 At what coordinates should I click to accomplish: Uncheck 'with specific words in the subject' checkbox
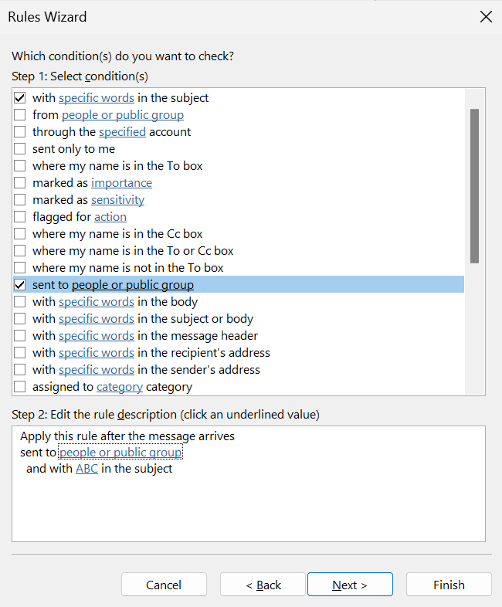coord(20,98)
